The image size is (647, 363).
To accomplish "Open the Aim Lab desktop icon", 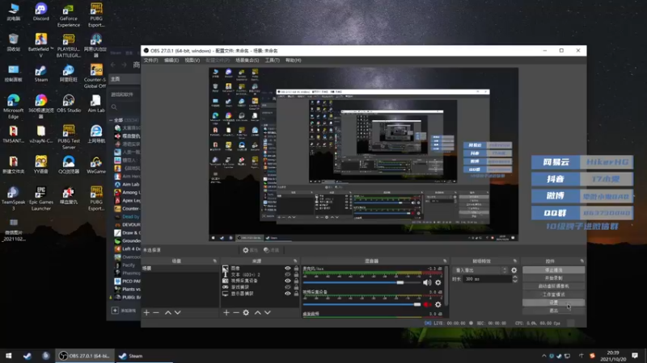I will tap(96, 104).
